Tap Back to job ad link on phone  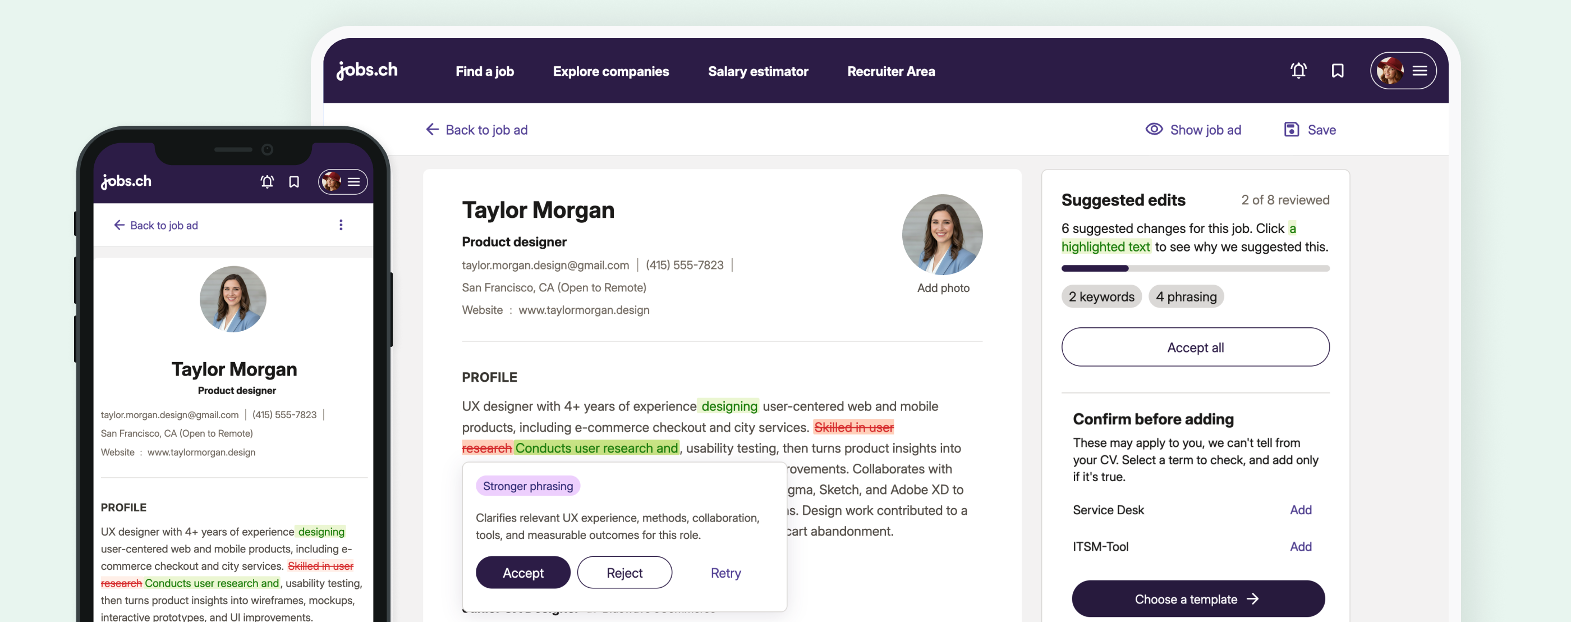pyautogui.click(x=164, y=225)
